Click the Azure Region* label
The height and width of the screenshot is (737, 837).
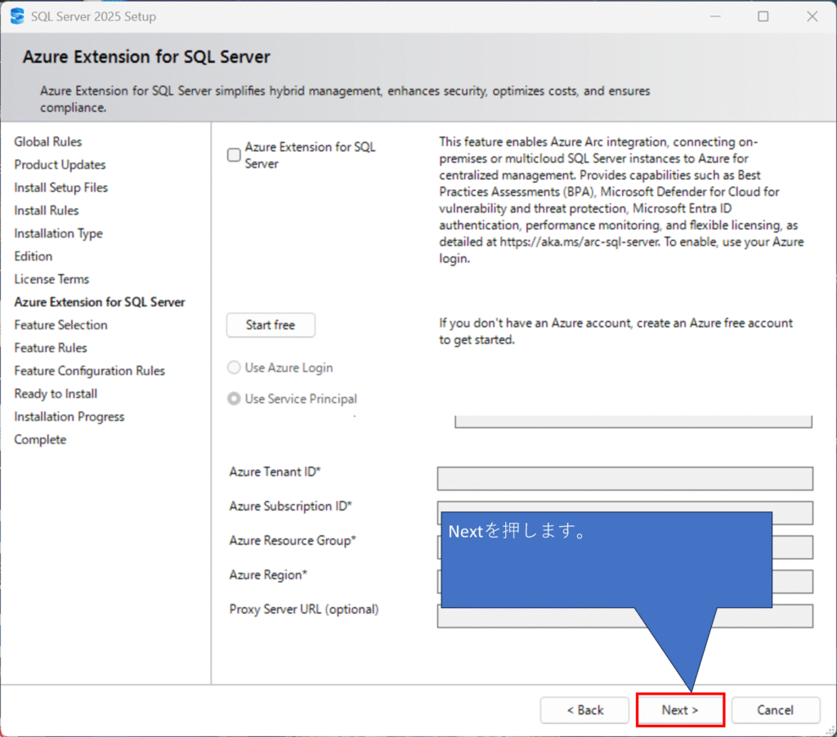pyautogui.click(x=268, y=574)
